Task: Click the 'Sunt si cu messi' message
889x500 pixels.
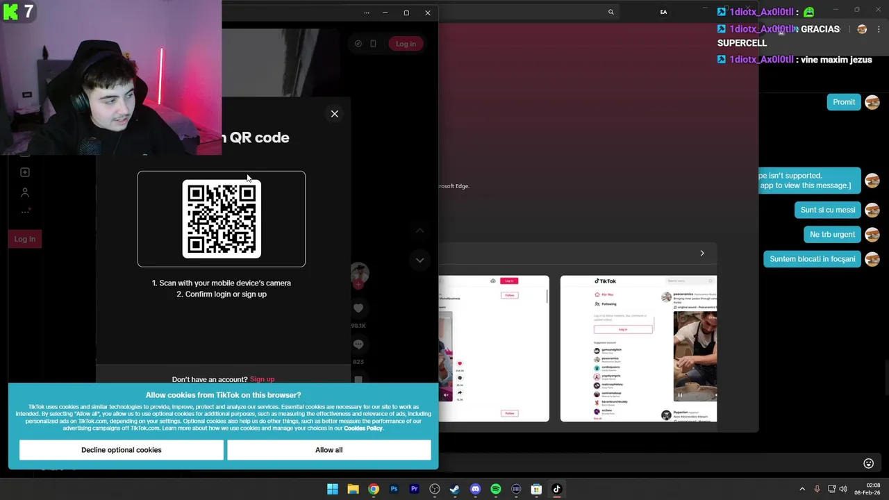Action: [828, 210]
